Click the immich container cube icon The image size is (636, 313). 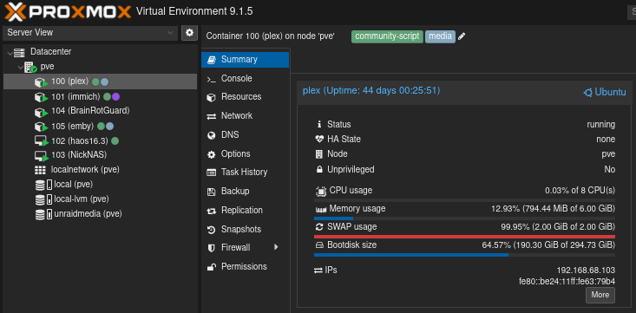[x=41, y=97]
